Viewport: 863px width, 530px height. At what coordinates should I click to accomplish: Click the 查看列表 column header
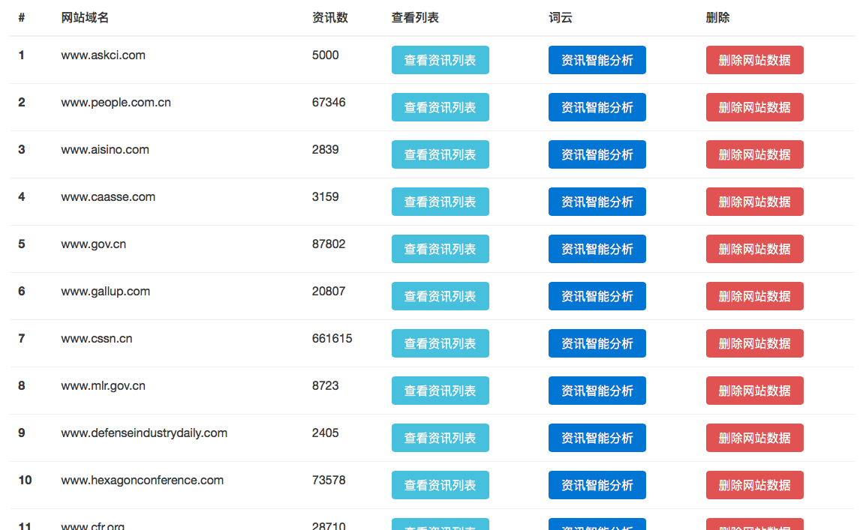tap(415, 17)
